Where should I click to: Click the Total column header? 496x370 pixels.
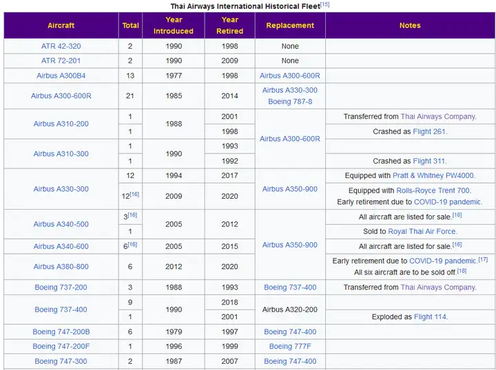coord(130,25)
